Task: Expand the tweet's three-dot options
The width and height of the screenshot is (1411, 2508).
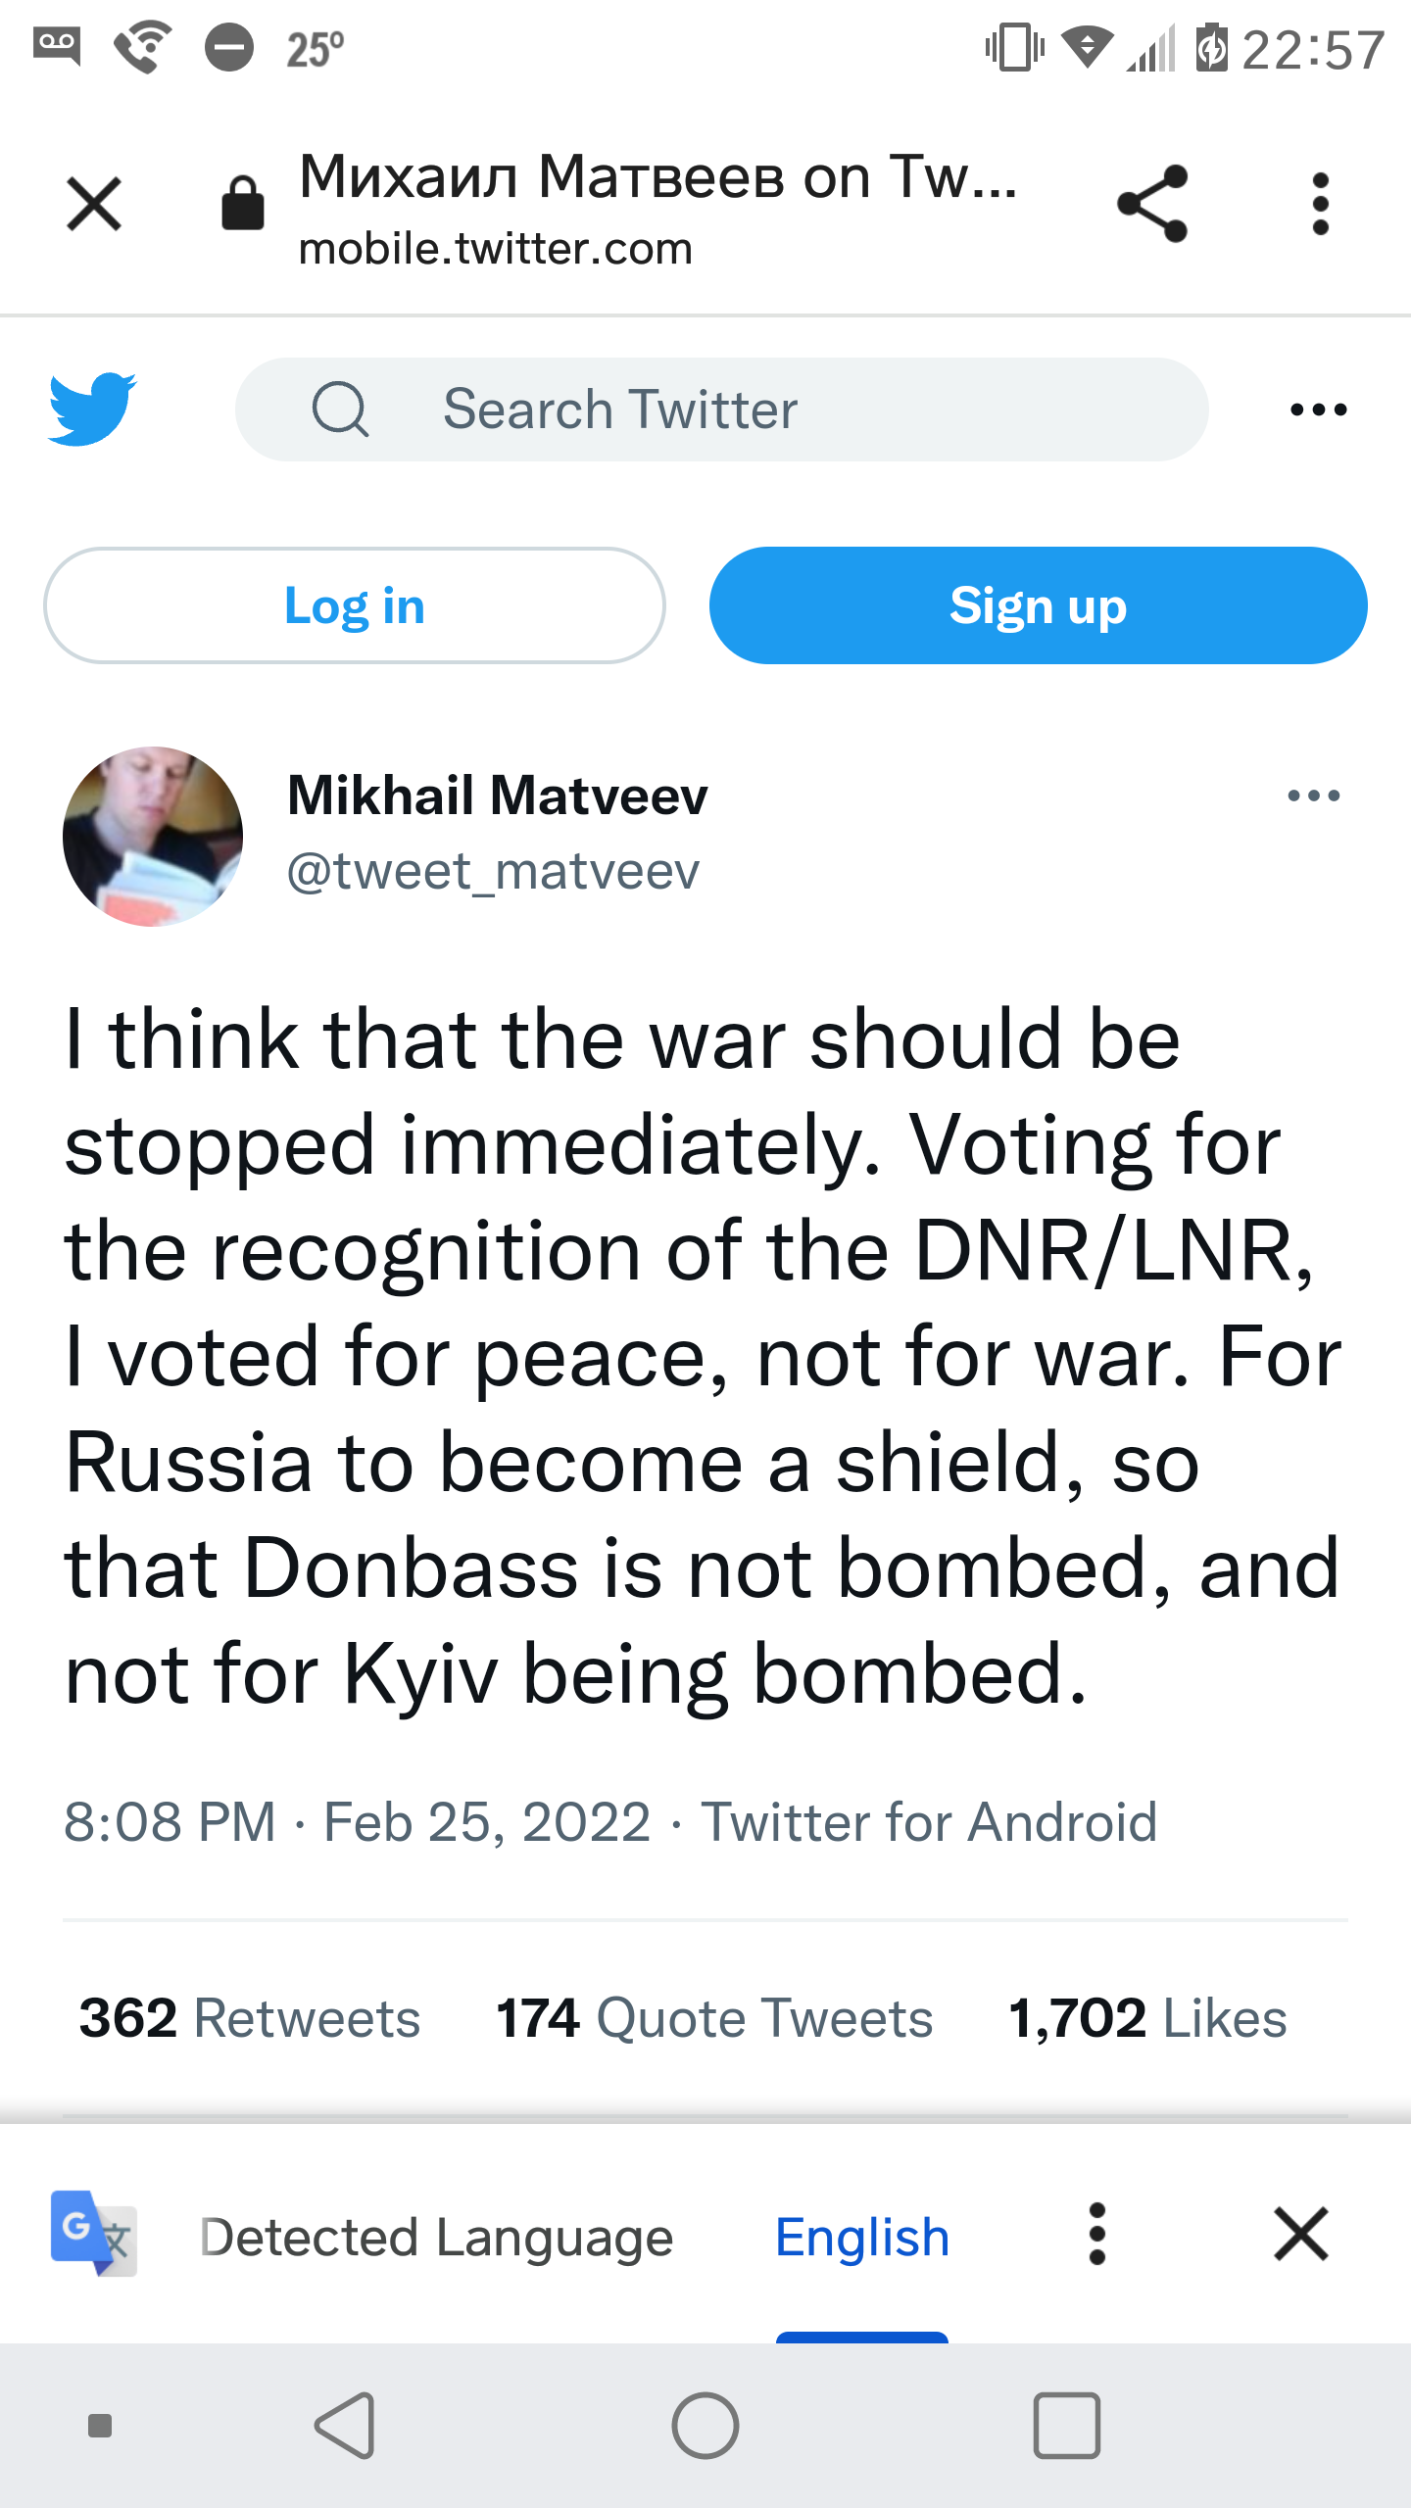Action: click(x=1313, y=796)
